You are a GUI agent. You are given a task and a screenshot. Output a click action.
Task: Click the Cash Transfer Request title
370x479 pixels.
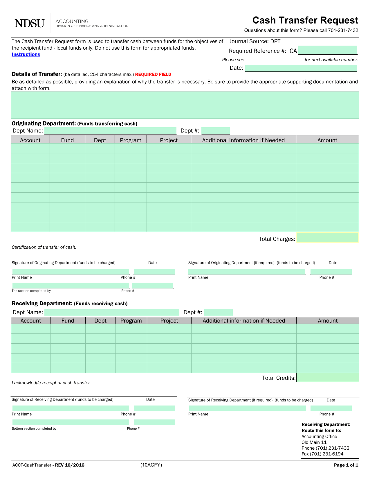(x=305, y=20)
